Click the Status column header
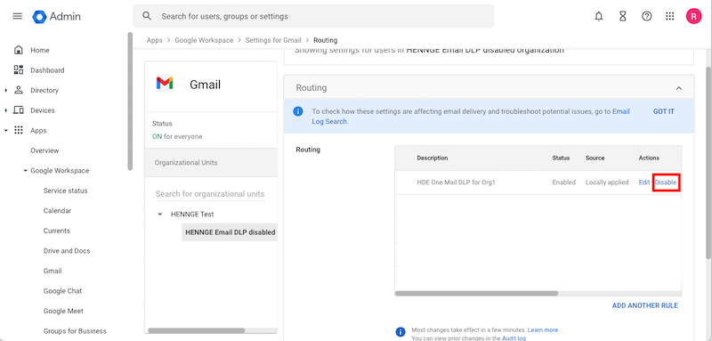This screenshot has width=712, height=341. pyautogui.click(x=561, y=158)
